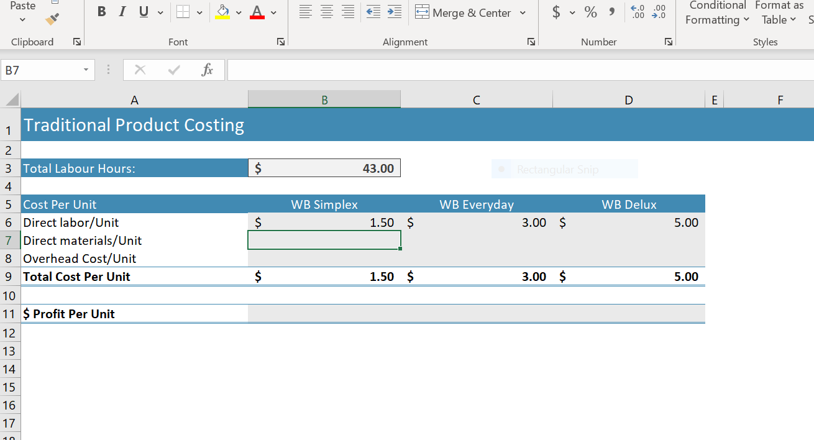Select Overhead Cost/Unit label cell
The image size is (814, 440).
pos(134,258)
